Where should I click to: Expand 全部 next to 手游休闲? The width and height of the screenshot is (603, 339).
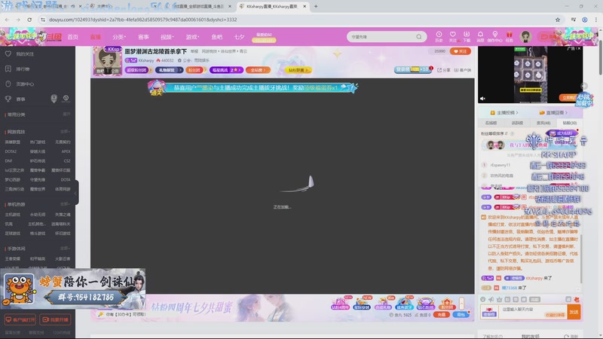65,249
